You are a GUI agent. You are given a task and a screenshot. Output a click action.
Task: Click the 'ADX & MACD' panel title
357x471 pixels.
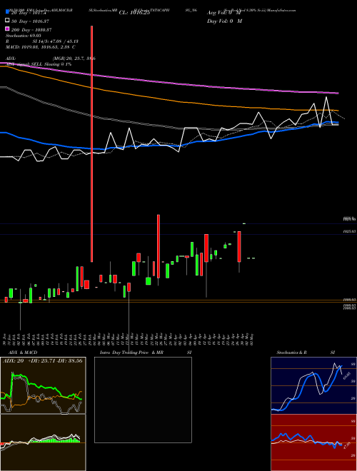23,353
